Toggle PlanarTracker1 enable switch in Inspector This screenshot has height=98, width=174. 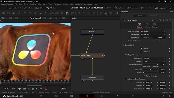click(124, 20)
